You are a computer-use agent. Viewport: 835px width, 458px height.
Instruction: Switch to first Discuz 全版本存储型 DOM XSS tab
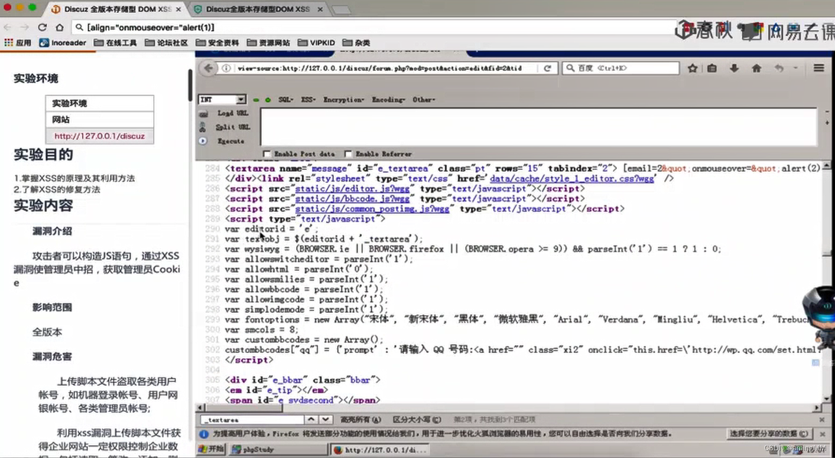(x=116, y=9)
